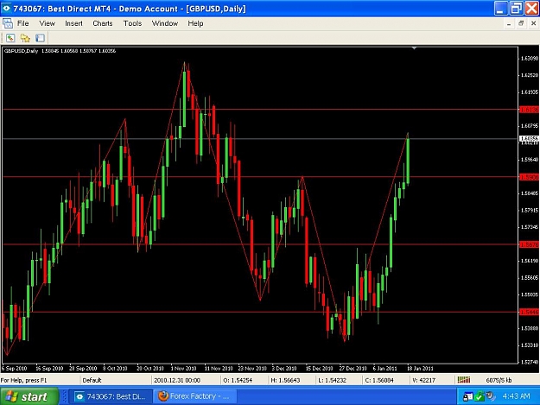Click the network lock tray icon
This screenshot has height=405, width=540.
pos(467,396)
